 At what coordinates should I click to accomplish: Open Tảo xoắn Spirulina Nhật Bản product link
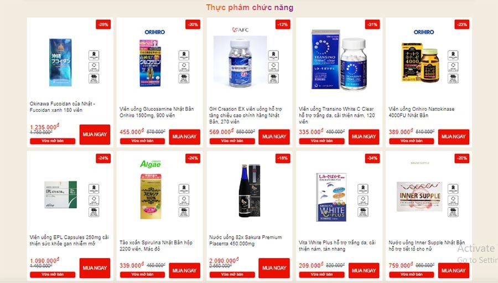[x=156, y=245]
